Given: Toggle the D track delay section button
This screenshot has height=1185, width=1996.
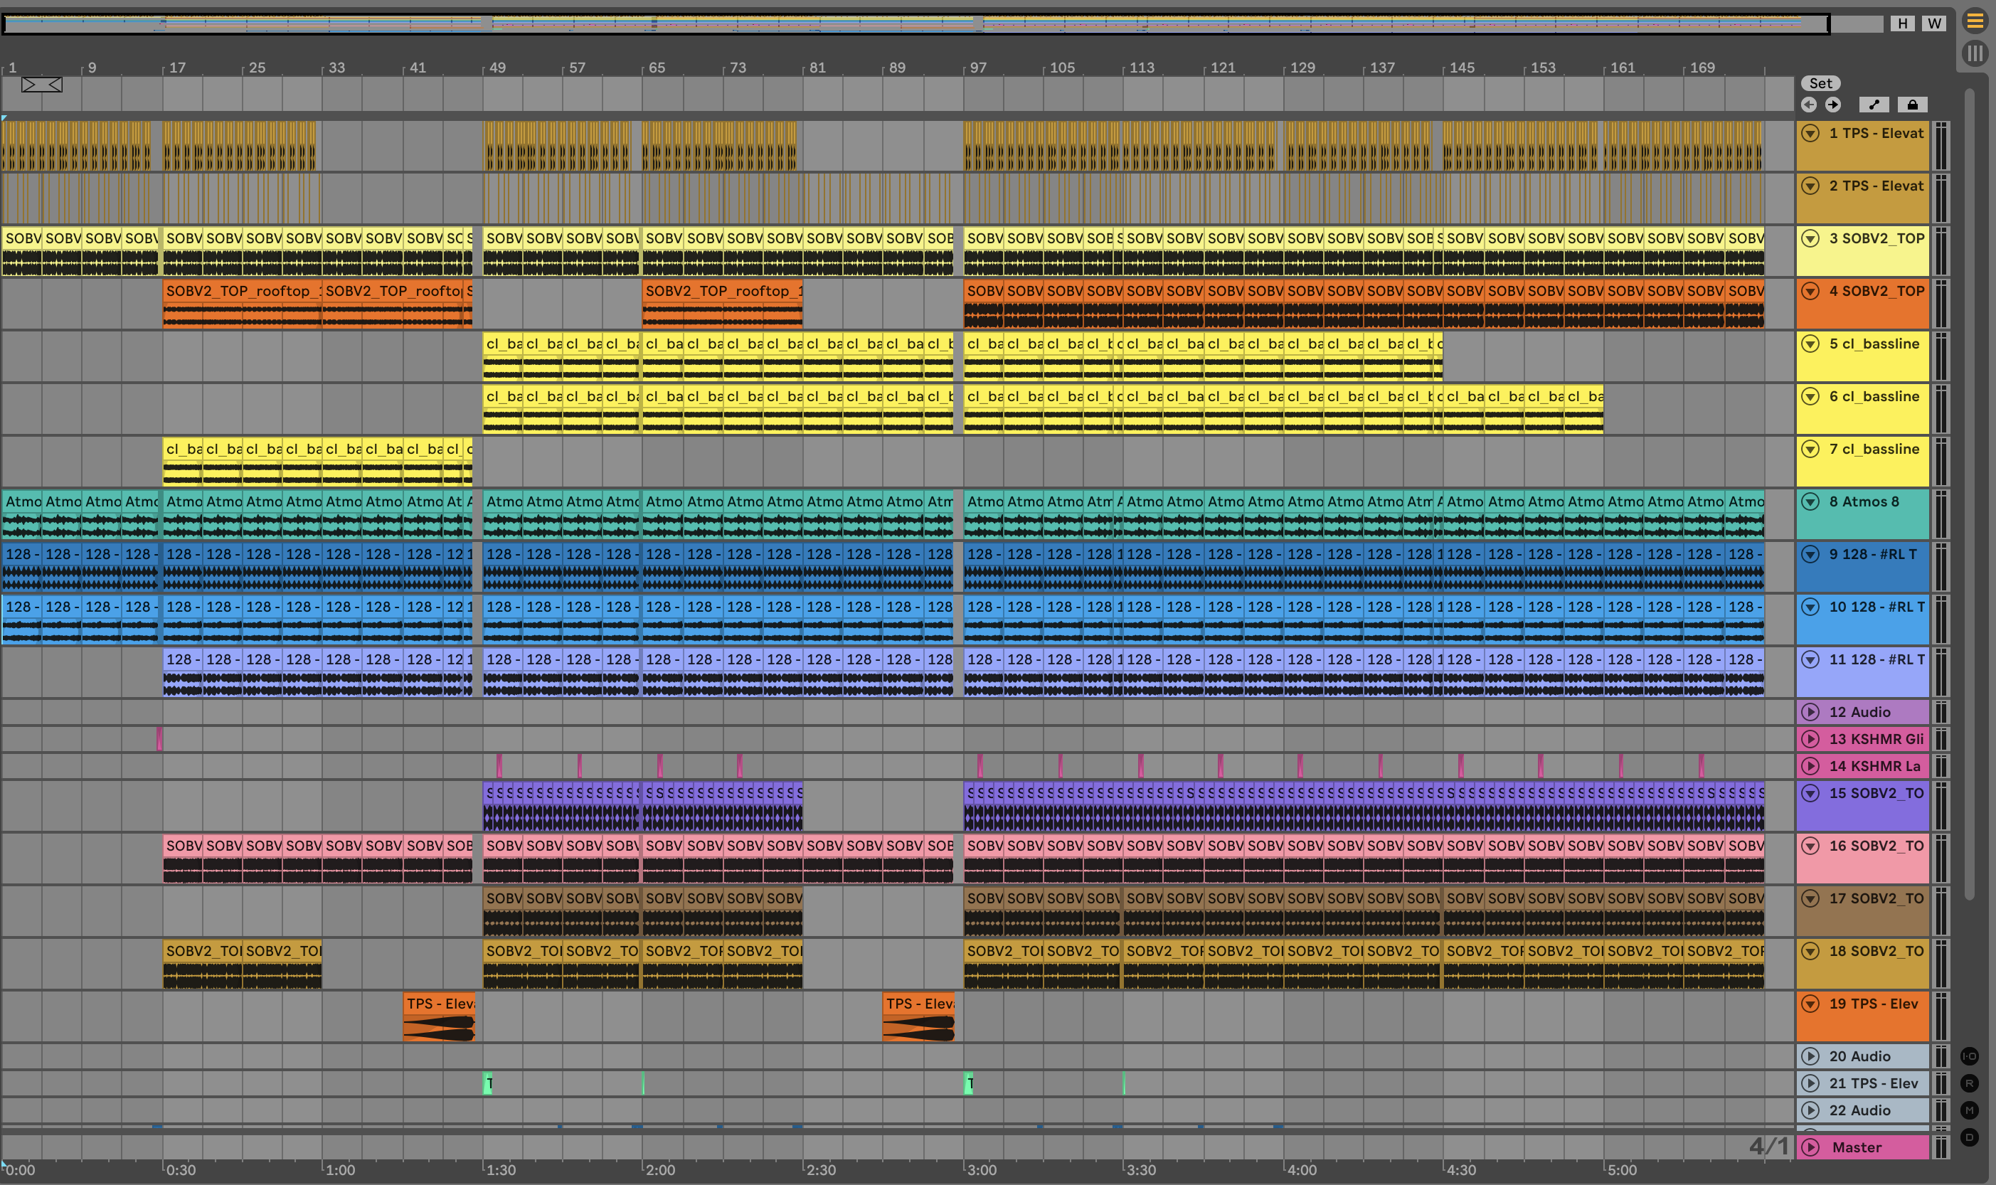Looking at the screenshot, I should pos(1970,1137).
